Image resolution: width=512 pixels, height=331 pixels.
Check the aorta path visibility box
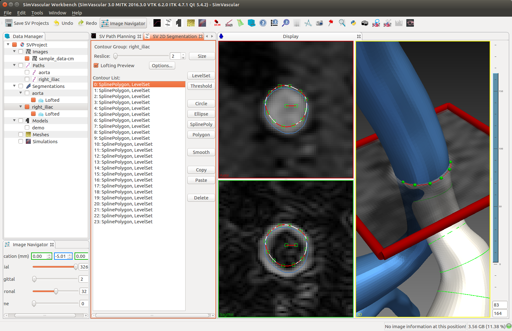click(27, 72)
